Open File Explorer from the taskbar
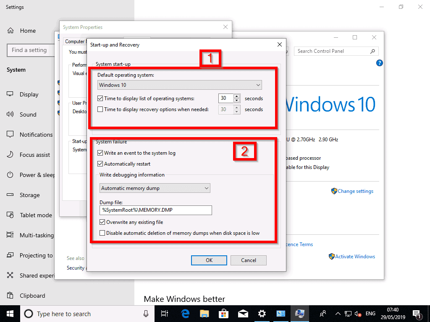This screenshot has width=430, height=322. [x=204, y=314]
